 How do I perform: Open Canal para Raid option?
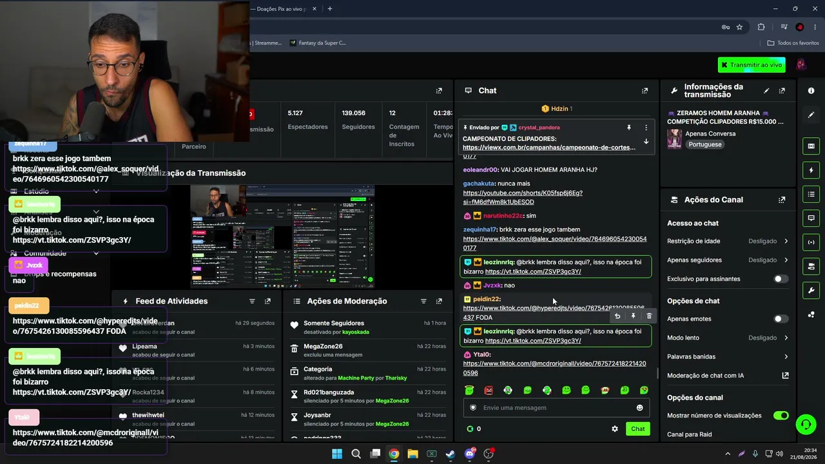point(690,434)
